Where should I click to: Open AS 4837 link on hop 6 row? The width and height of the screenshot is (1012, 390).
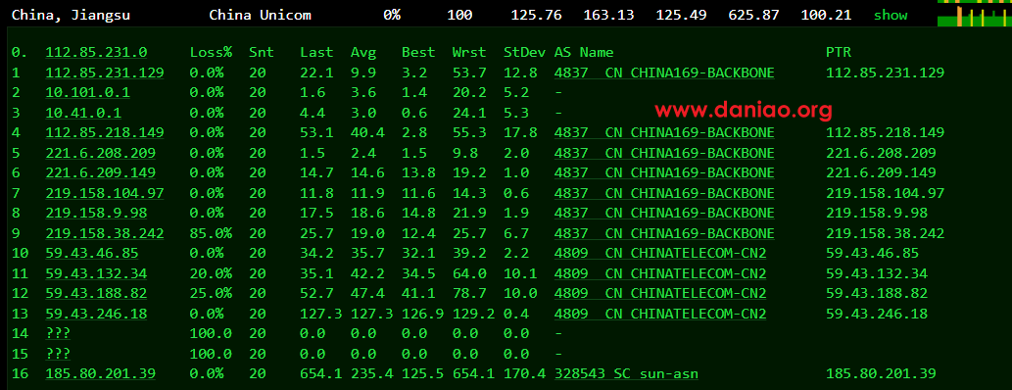[664, 173]
